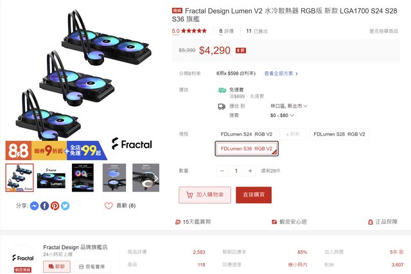Screen dimensions: 411x274
Task: Open all installment plans link
Action: tap(281, 73)
